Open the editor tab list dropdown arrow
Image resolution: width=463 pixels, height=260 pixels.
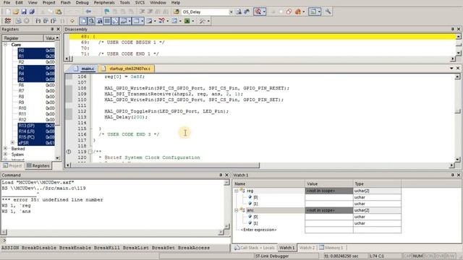(x=451, y=69)
